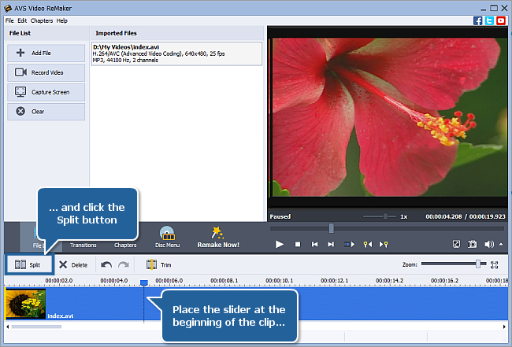The height and width of the screenshot is (347, 512).
Task: Select the index.avi imported file entry
Action: (x=176, y=54)
